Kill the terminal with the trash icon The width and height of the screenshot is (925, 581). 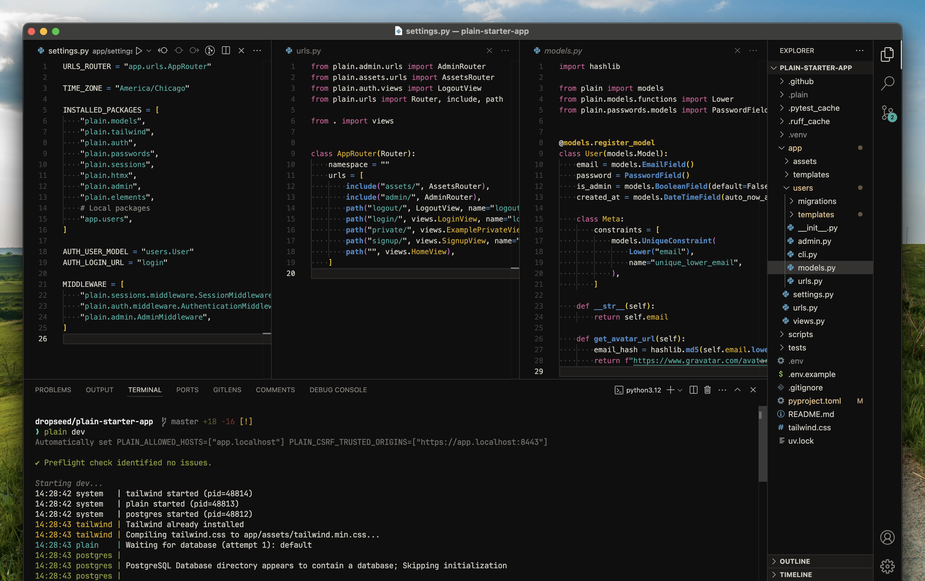708,390
